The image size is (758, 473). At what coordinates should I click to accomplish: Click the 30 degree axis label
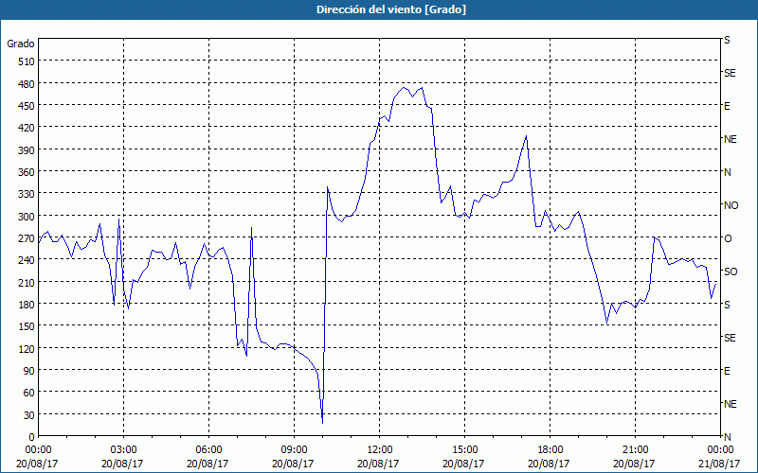(29, 415)
